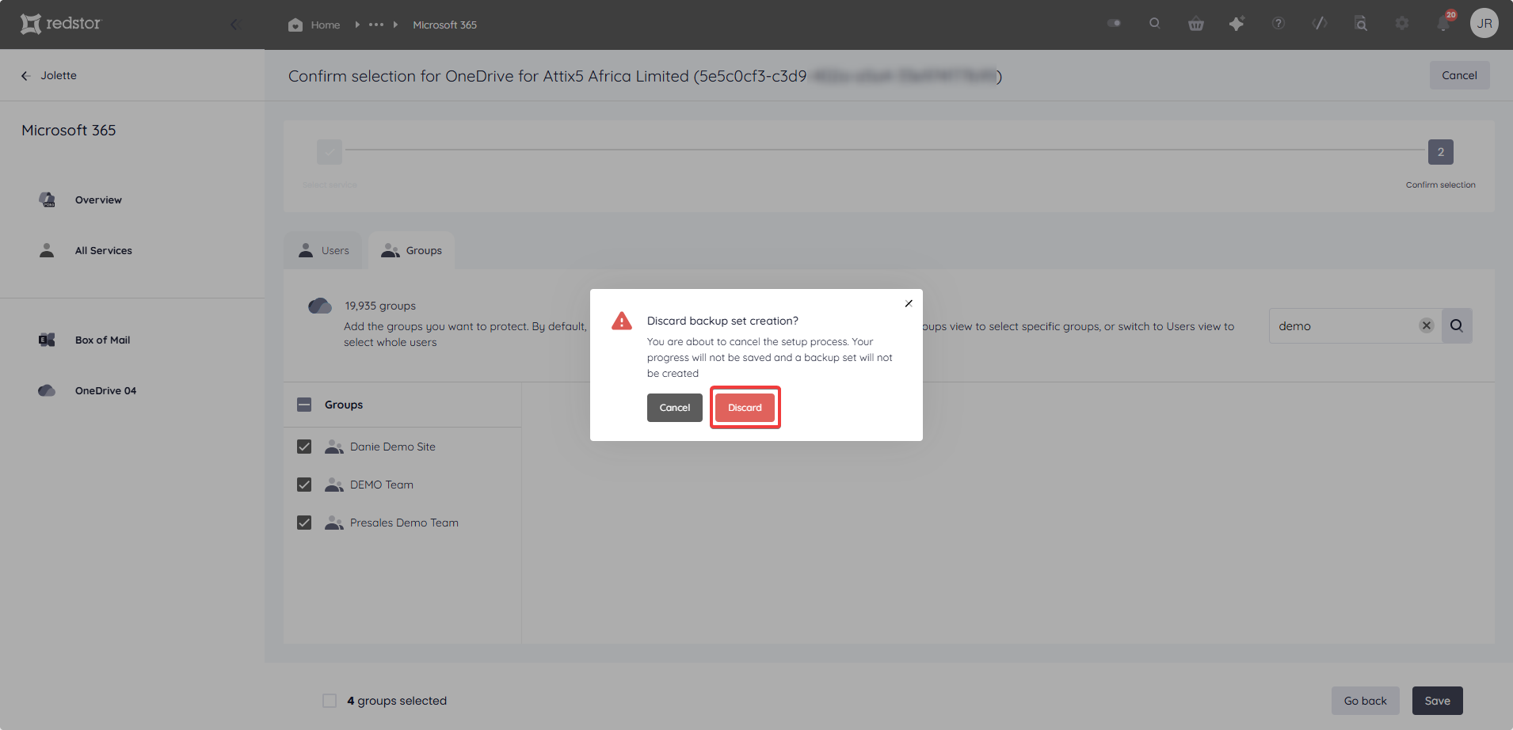Open the basket icon
Screen dimensions: 1513x730
coord(1196,24)
